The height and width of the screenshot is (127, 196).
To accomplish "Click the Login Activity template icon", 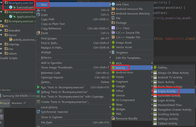I will pos(155,100).
